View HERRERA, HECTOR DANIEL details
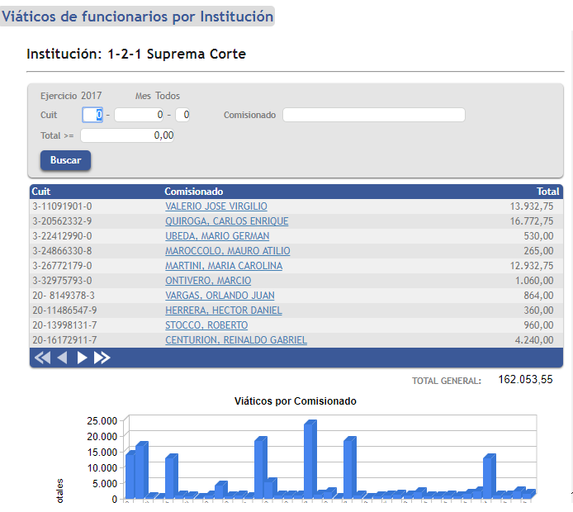573x512 pixels. 223,311
